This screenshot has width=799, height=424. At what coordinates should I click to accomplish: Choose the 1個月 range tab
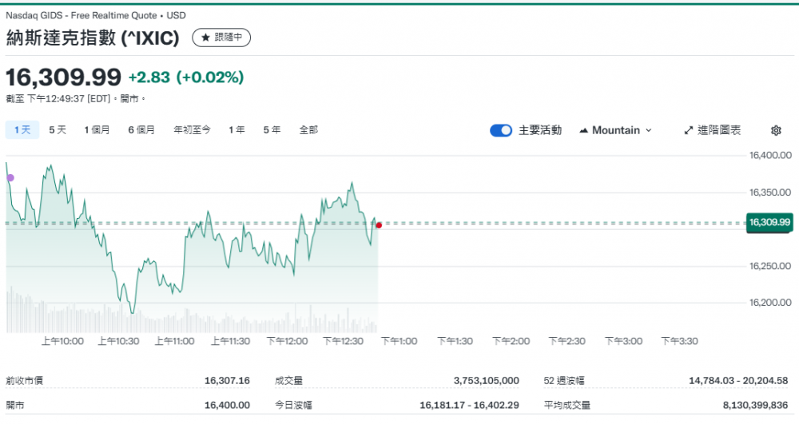point(97,129)
